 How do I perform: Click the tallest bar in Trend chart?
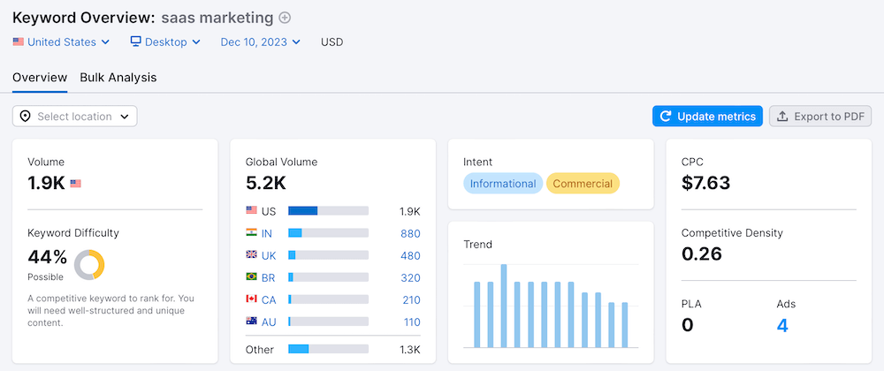tap(504, 306)
